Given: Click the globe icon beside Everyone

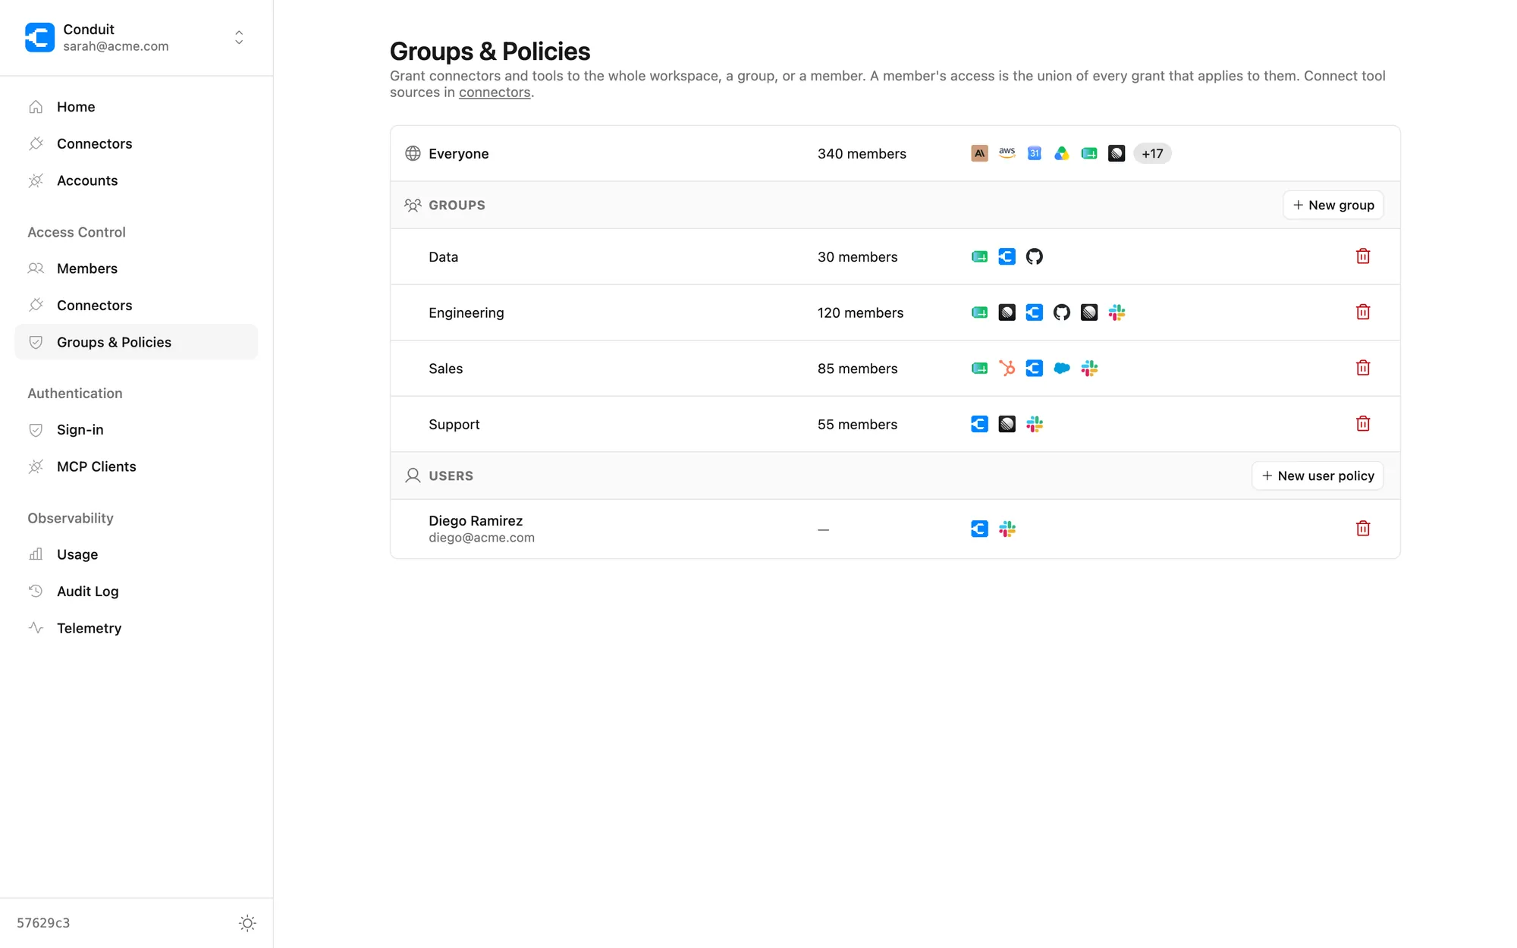Looking at the screenshot, I should 413,153.
